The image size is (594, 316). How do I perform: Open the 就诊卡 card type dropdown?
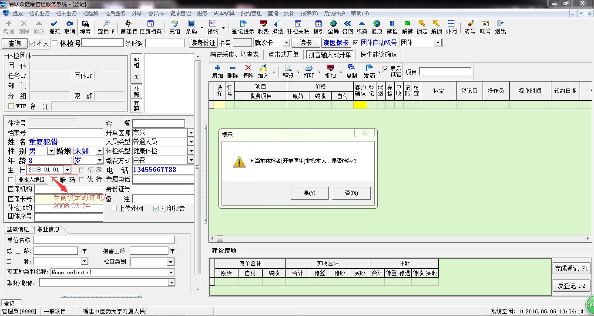pyautogui.click(x=286, y=43)
